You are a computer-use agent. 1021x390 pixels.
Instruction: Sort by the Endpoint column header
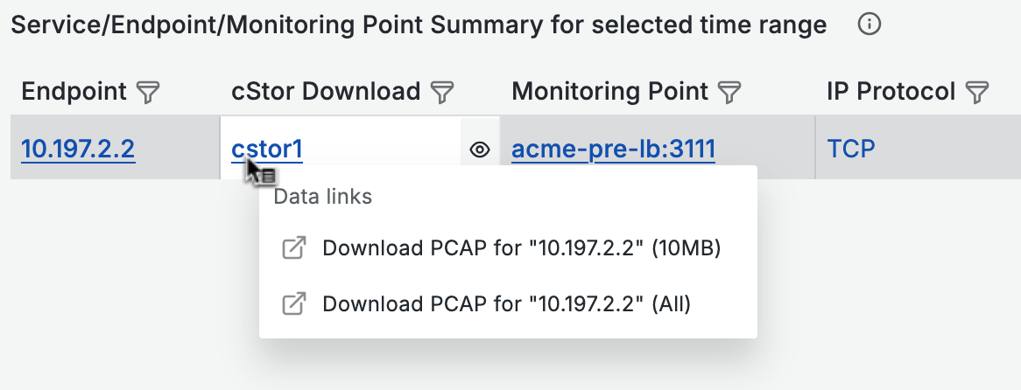click(74, 92)
